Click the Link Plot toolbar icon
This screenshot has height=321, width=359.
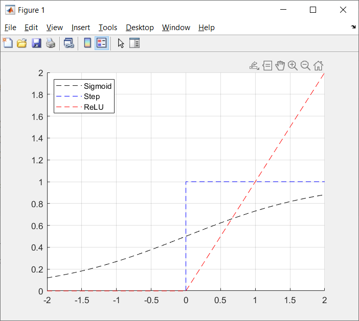pos(69,43)
